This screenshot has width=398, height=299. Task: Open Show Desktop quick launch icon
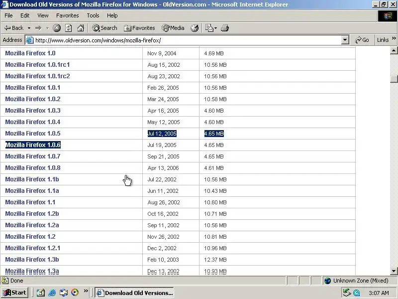(x=41, y=293)
